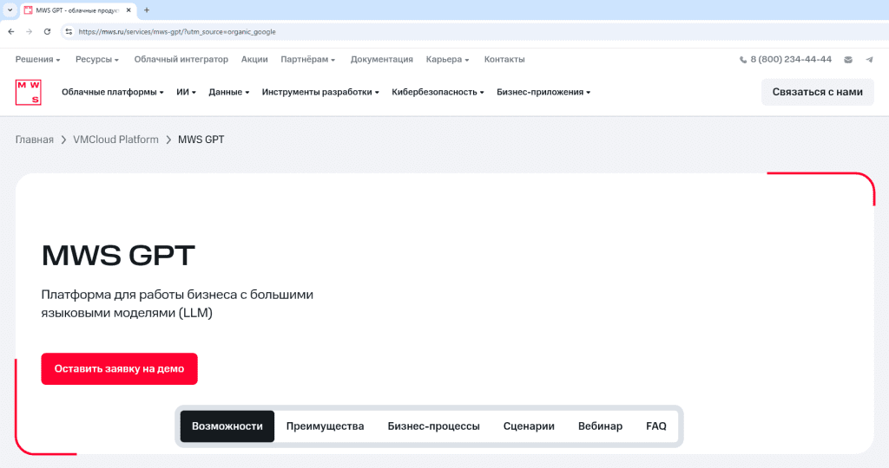889x468 pixels.
Task: Go to VMCloud Platform breadcrumb
Action: point(115,140)
